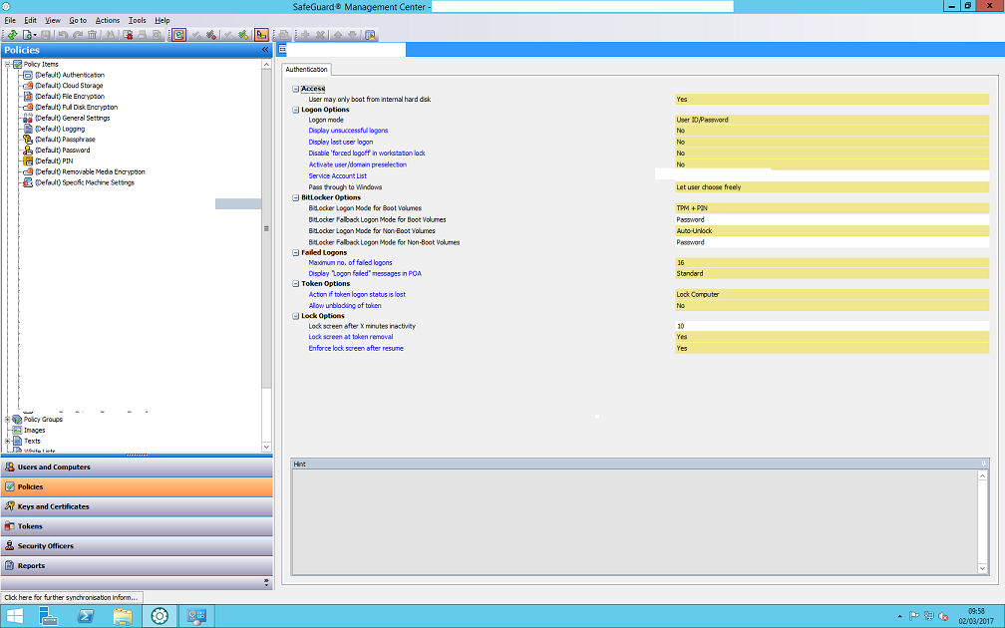Collapse the Policy Items tree node

coord(8,64)
